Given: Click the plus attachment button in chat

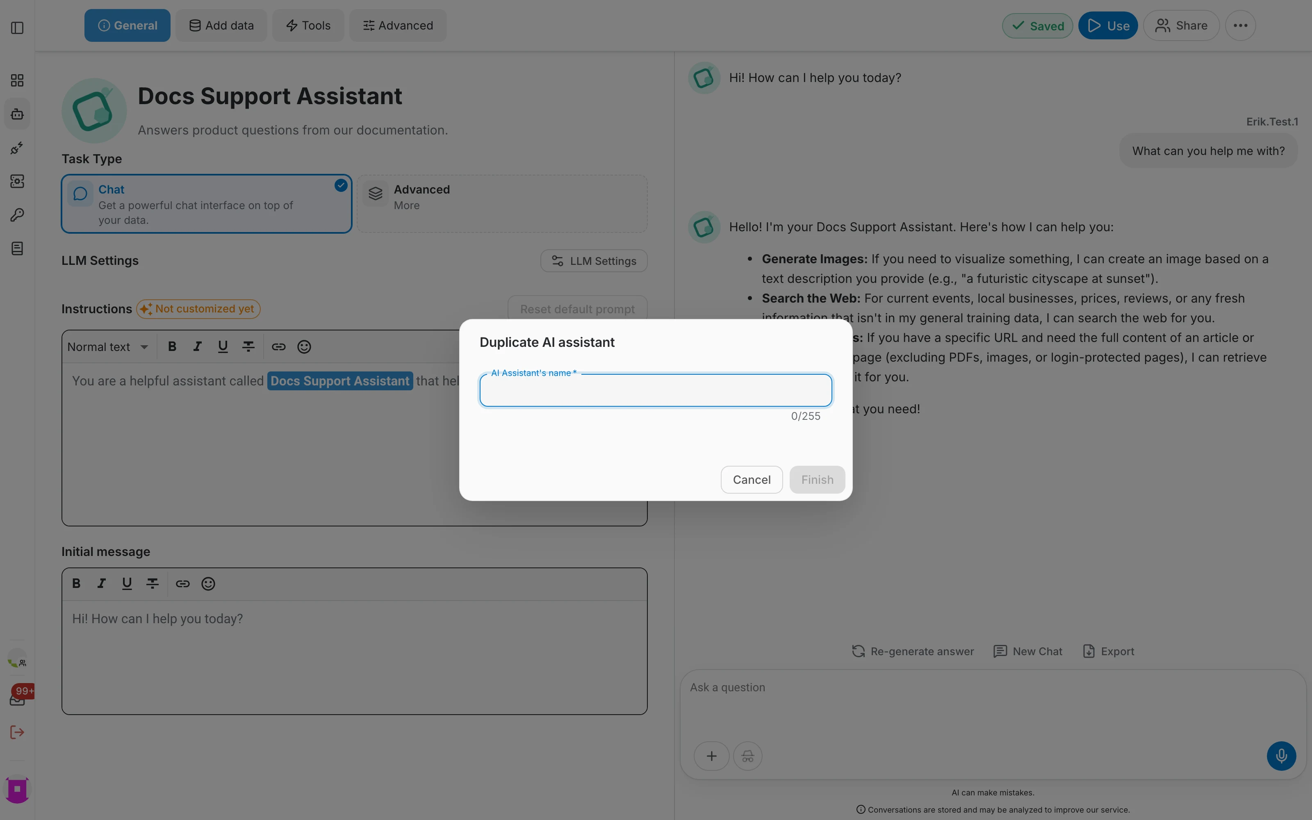Looking at the screenshot, I should coord(711,756).
